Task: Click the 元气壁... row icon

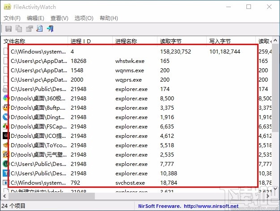Action: tap(6, 154)
